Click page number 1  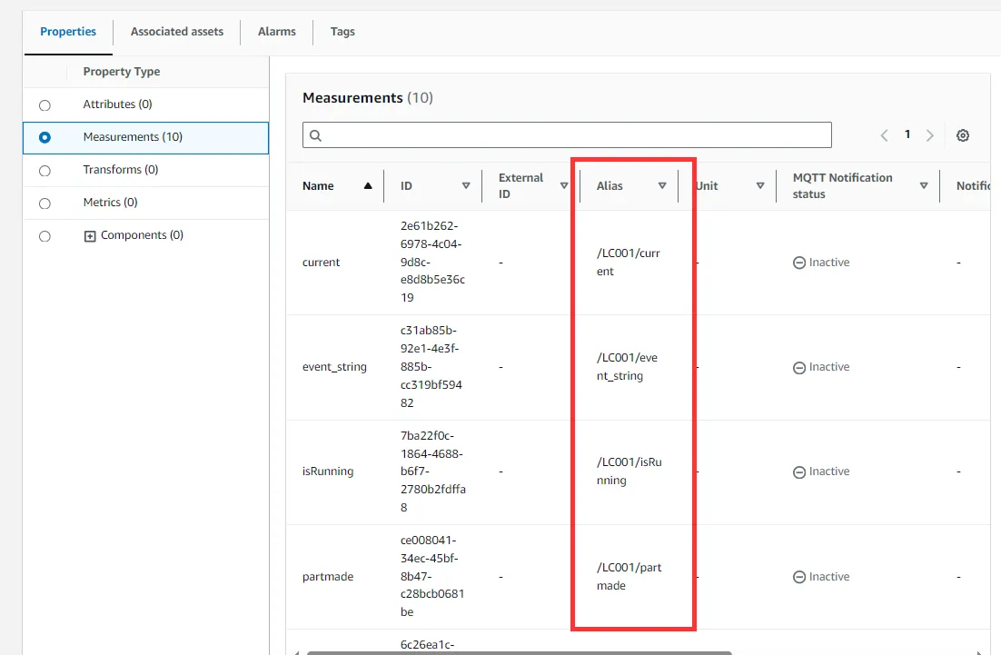(907, 134)
